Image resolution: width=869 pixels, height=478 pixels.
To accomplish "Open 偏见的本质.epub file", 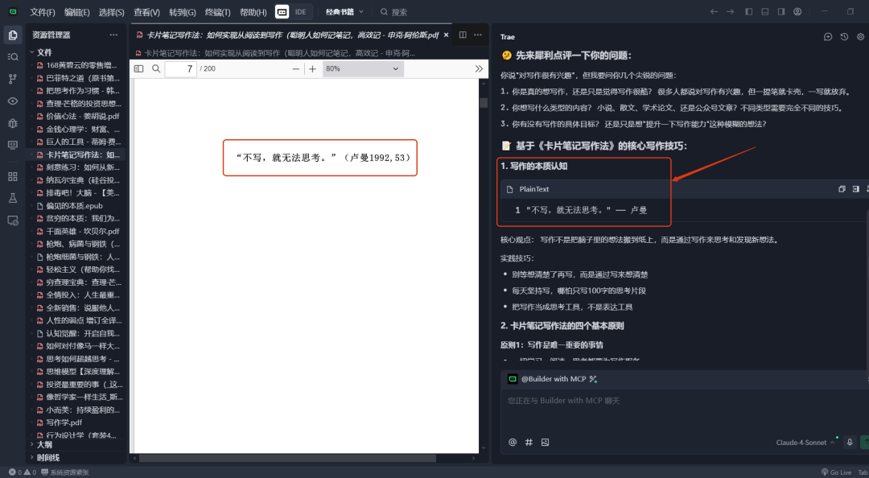I will click(x=76, y=206).
